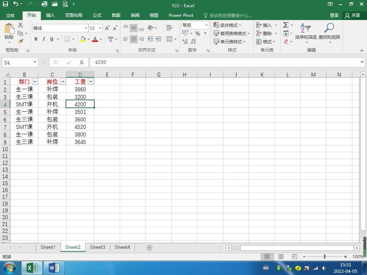Open the Open-file folder icon in quick access
This screenshot has width=367, height=275.
tap(55, 4)
